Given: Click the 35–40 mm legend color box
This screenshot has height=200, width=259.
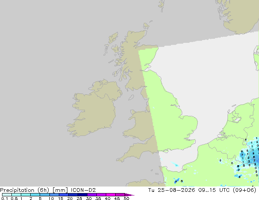Looking at the screenshot, I should click(101, 195).
